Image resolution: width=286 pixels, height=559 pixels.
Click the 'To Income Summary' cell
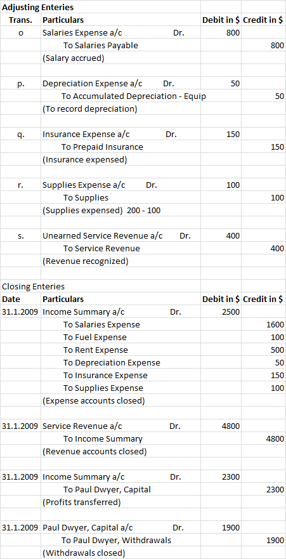[x=120, y=439]
